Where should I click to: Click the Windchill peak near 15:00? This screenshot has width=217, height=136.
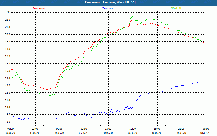(x=133, y=16)
